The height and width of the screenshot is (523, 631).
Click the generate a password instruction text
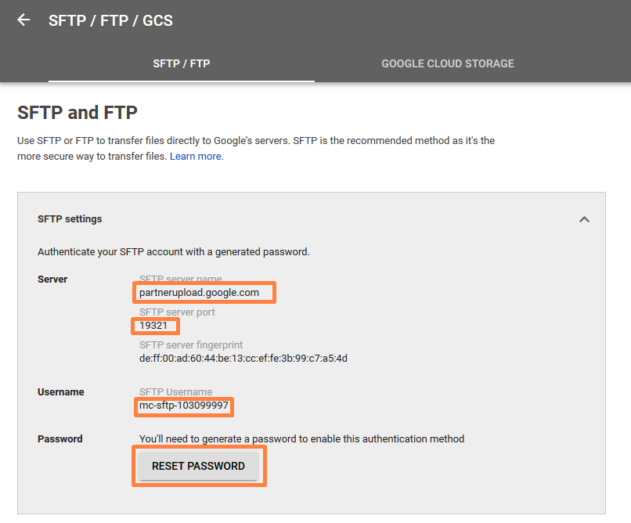coord(301,439)
